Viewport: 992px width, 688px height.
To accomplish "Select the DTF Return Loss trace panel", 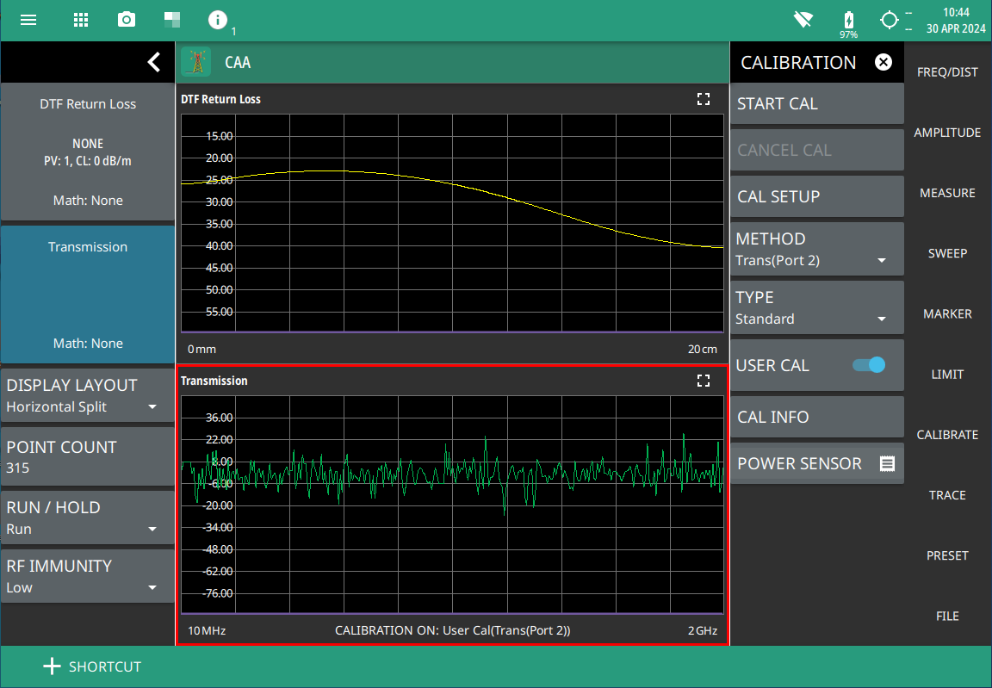I will (87, 152).
